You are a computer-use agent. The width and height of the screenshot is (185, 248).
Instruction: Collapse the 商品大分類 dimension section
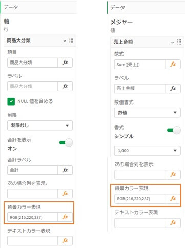[x=65, y=41]
